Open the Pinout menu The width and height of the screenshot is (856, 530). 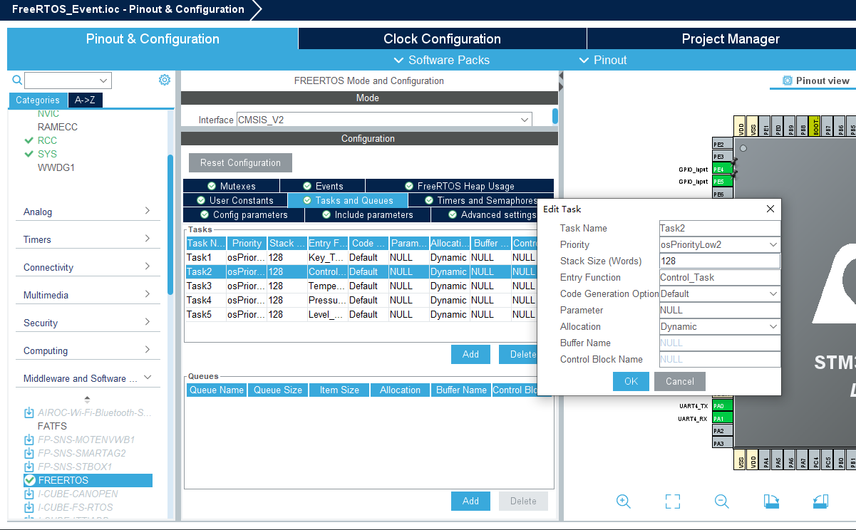point(603,60)
